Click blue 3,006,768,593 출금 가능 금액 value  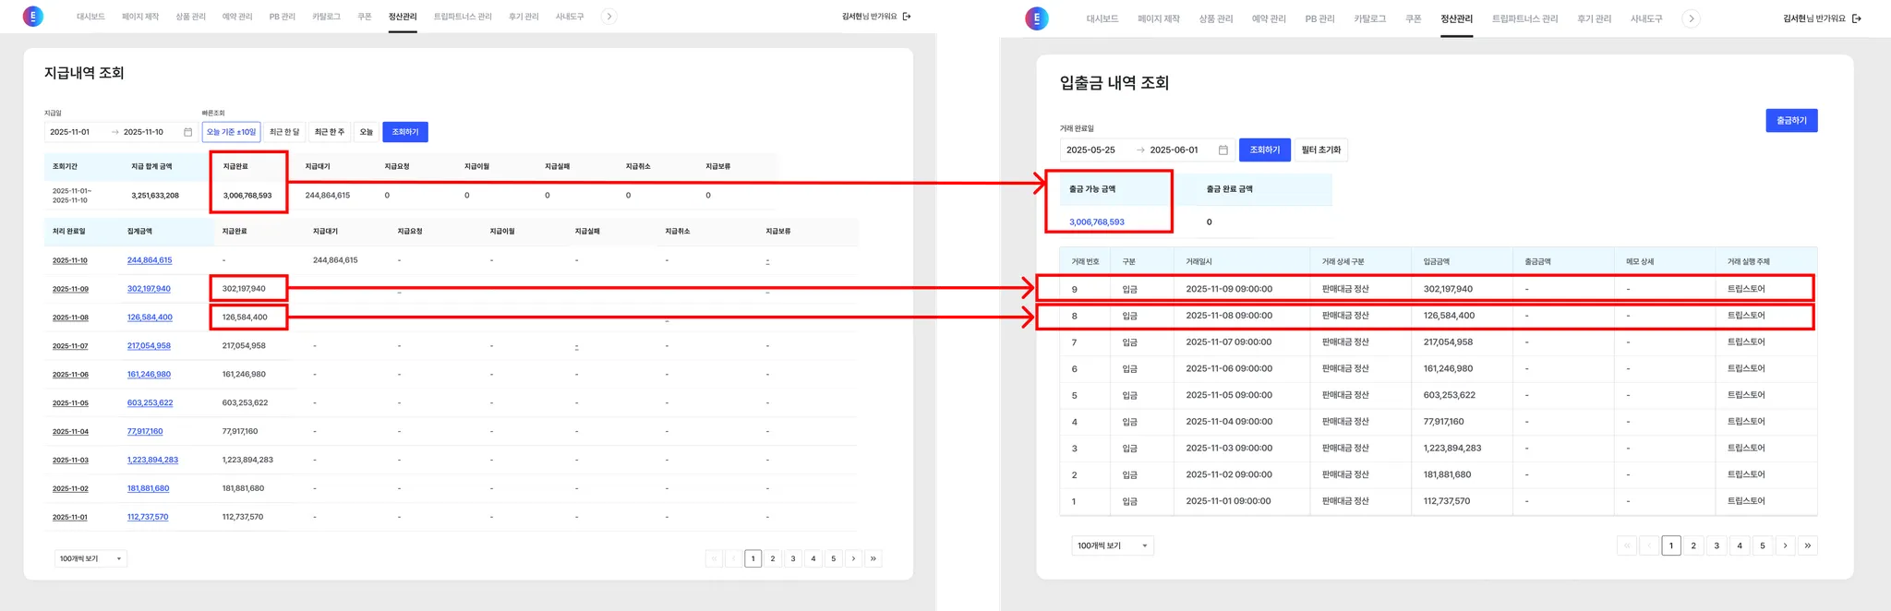click(1097, 222)
